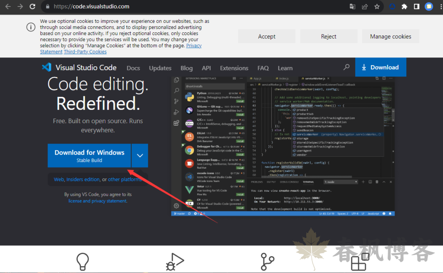Image resolution: width=443 pixels, height=273 pixels.
Task: Click the Search icon in editor activity bar
Action: coord(177,91)
